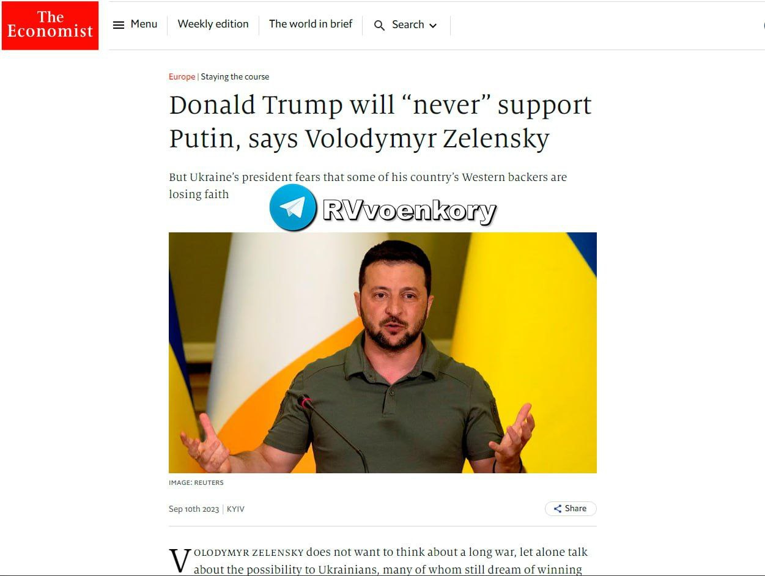Screen dimensions: 765x576
Task: Click the KYIV dateline text
Action: pos(235,509)
